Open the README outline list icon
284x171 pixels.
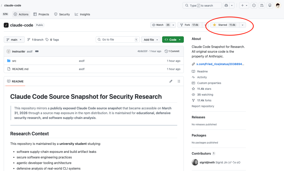pos(179,81)
